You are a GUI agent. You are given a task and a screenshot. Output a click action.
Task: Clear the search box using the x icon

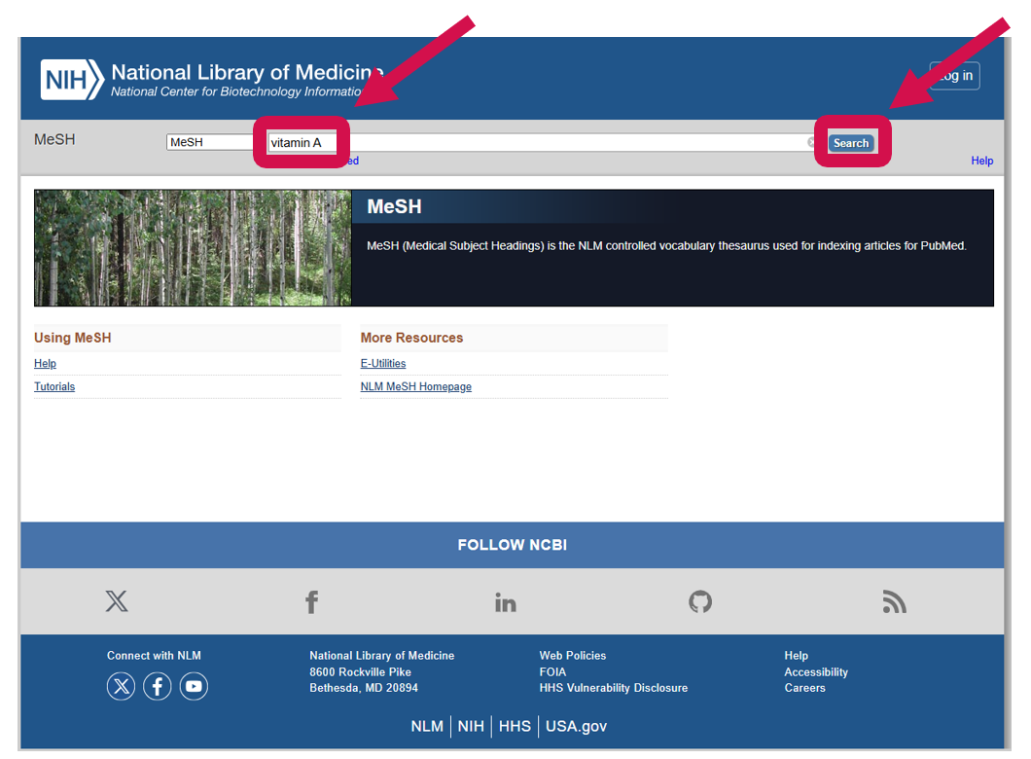pos(811,143)
